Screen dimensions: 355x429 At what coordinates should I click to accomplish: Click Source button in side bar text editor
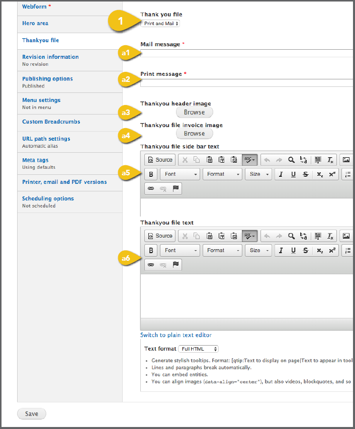(160, 160)
